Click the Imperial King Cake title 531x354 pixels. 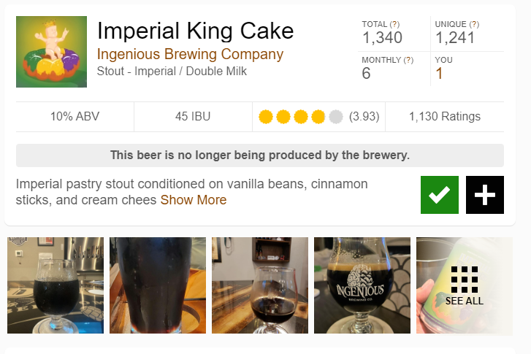(x=195, y=31)
